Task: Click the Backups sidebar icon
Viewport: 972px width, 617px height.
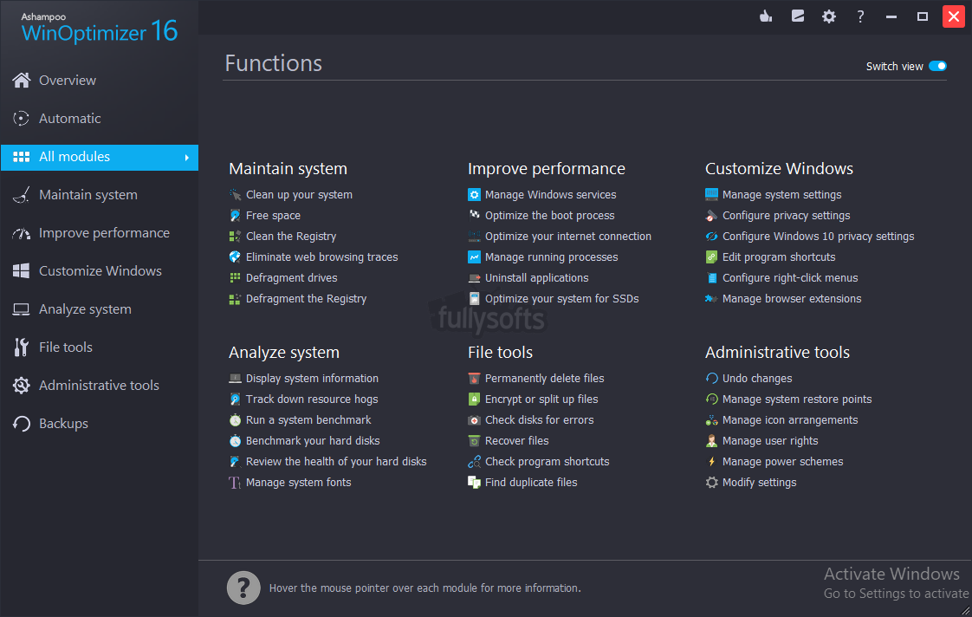Action: 21,424
